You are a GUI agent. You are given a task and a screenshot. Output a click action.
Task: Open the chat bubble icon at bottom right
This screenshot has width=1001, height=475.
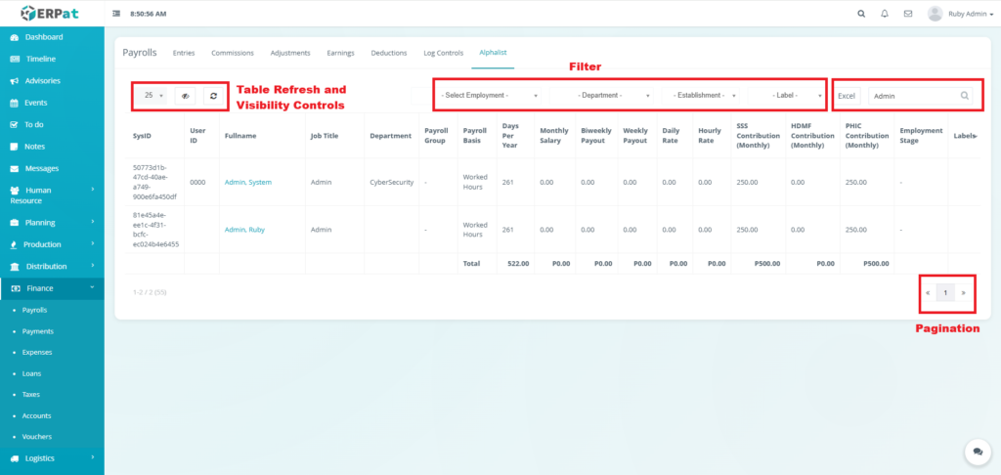pyautogui.click(x=977, y=452)
